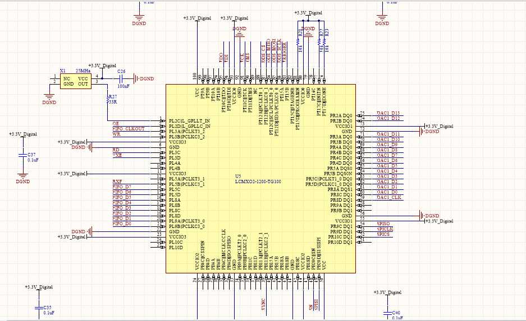Image resolution: width=526 pixels, height=321 pixels.
Task: Click the FIFO_D1 net label
Action: (x=122, y=218)
